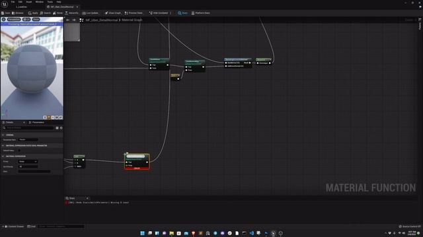This screenshot has width=423, height=237.
Task: Open File Explorer from taskbar
Action: point(172,233)
